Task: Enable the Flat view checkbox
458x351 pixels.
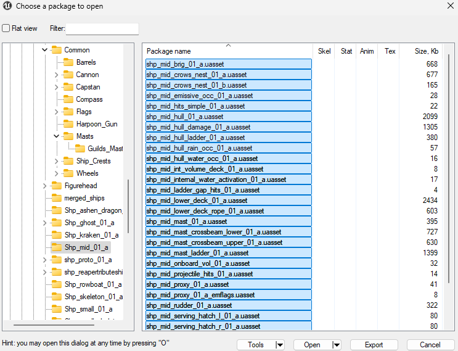Action: pos(6,28)
